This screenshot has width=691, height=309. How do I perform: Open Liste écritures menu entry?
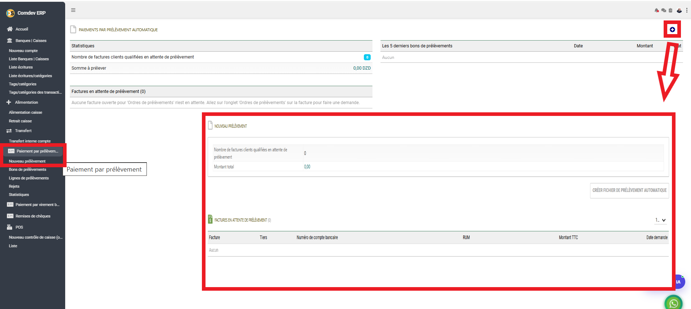[21, 67]
